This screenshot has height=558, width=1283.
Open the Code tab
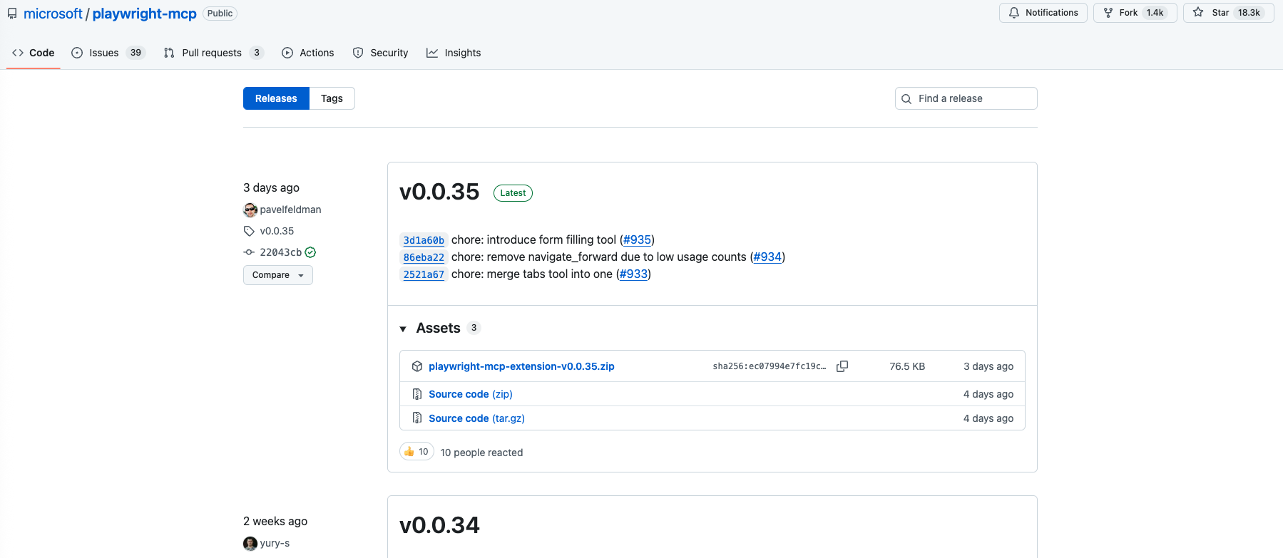coord(33,53)
